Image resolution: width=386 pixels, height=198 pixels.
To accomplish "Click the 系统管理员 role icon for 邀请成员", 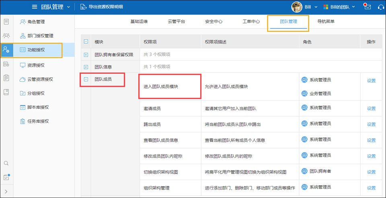I will coord(304,107).
